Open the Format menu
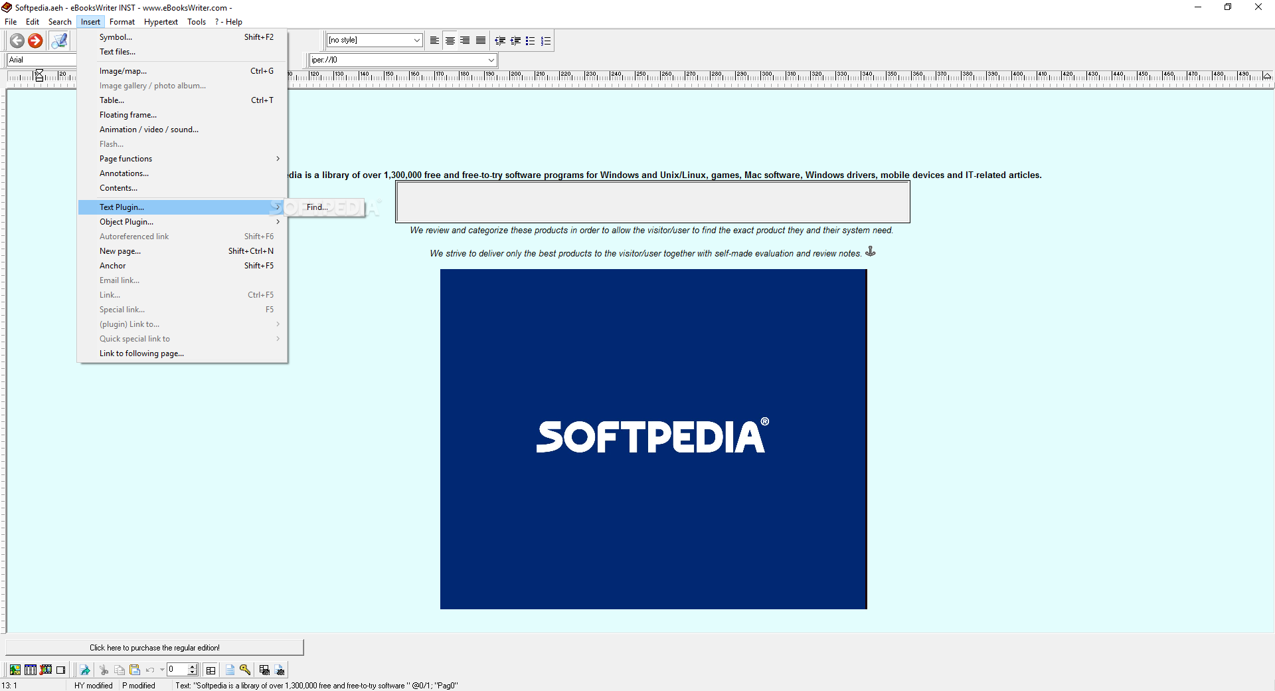1275x691 pixels. (x=122, y=22)
